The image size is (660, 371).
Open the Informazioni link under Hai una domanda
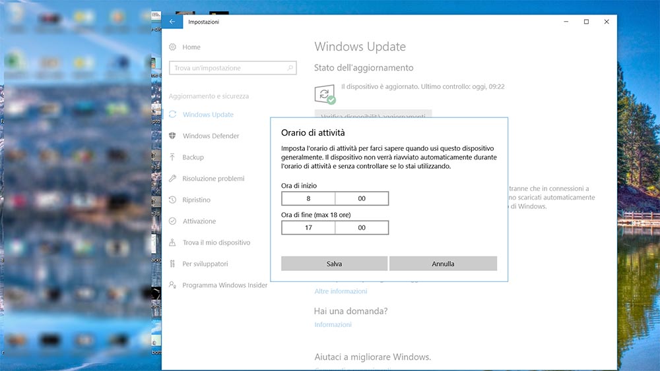pyautogui.click(x=333, y=324)
